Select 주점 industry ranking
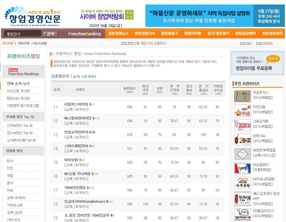 10,176
